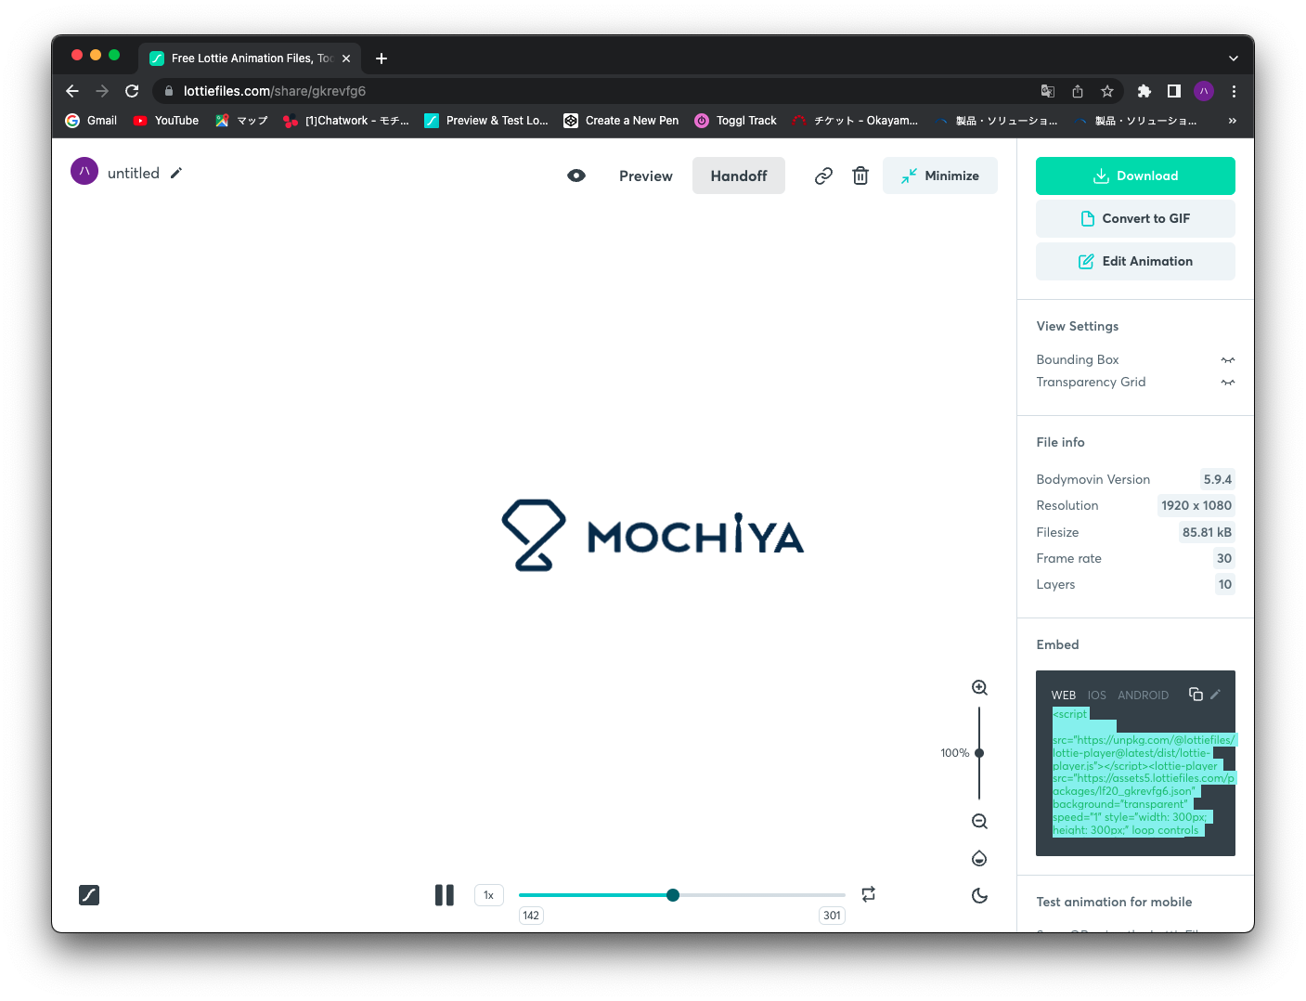Copy embed code with copy icon

click(1196, 694)
